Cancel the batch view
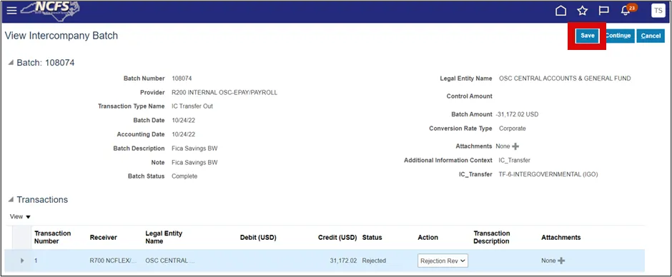 [x=651, y=36]
